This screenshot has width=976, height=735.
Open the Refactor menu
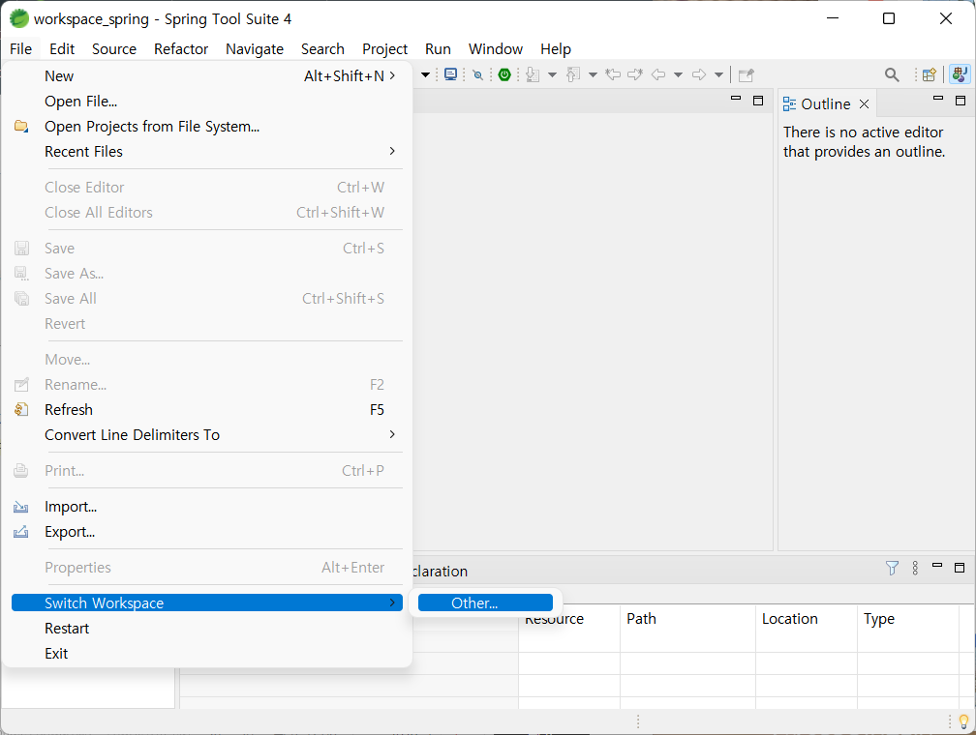[180, 48]
